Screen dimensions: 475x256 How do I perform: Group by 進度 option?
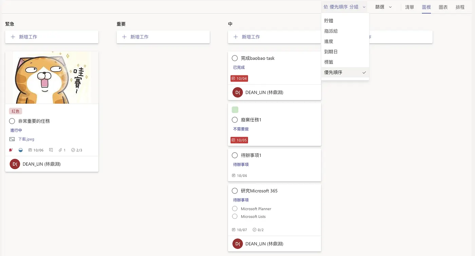[345, 41]
